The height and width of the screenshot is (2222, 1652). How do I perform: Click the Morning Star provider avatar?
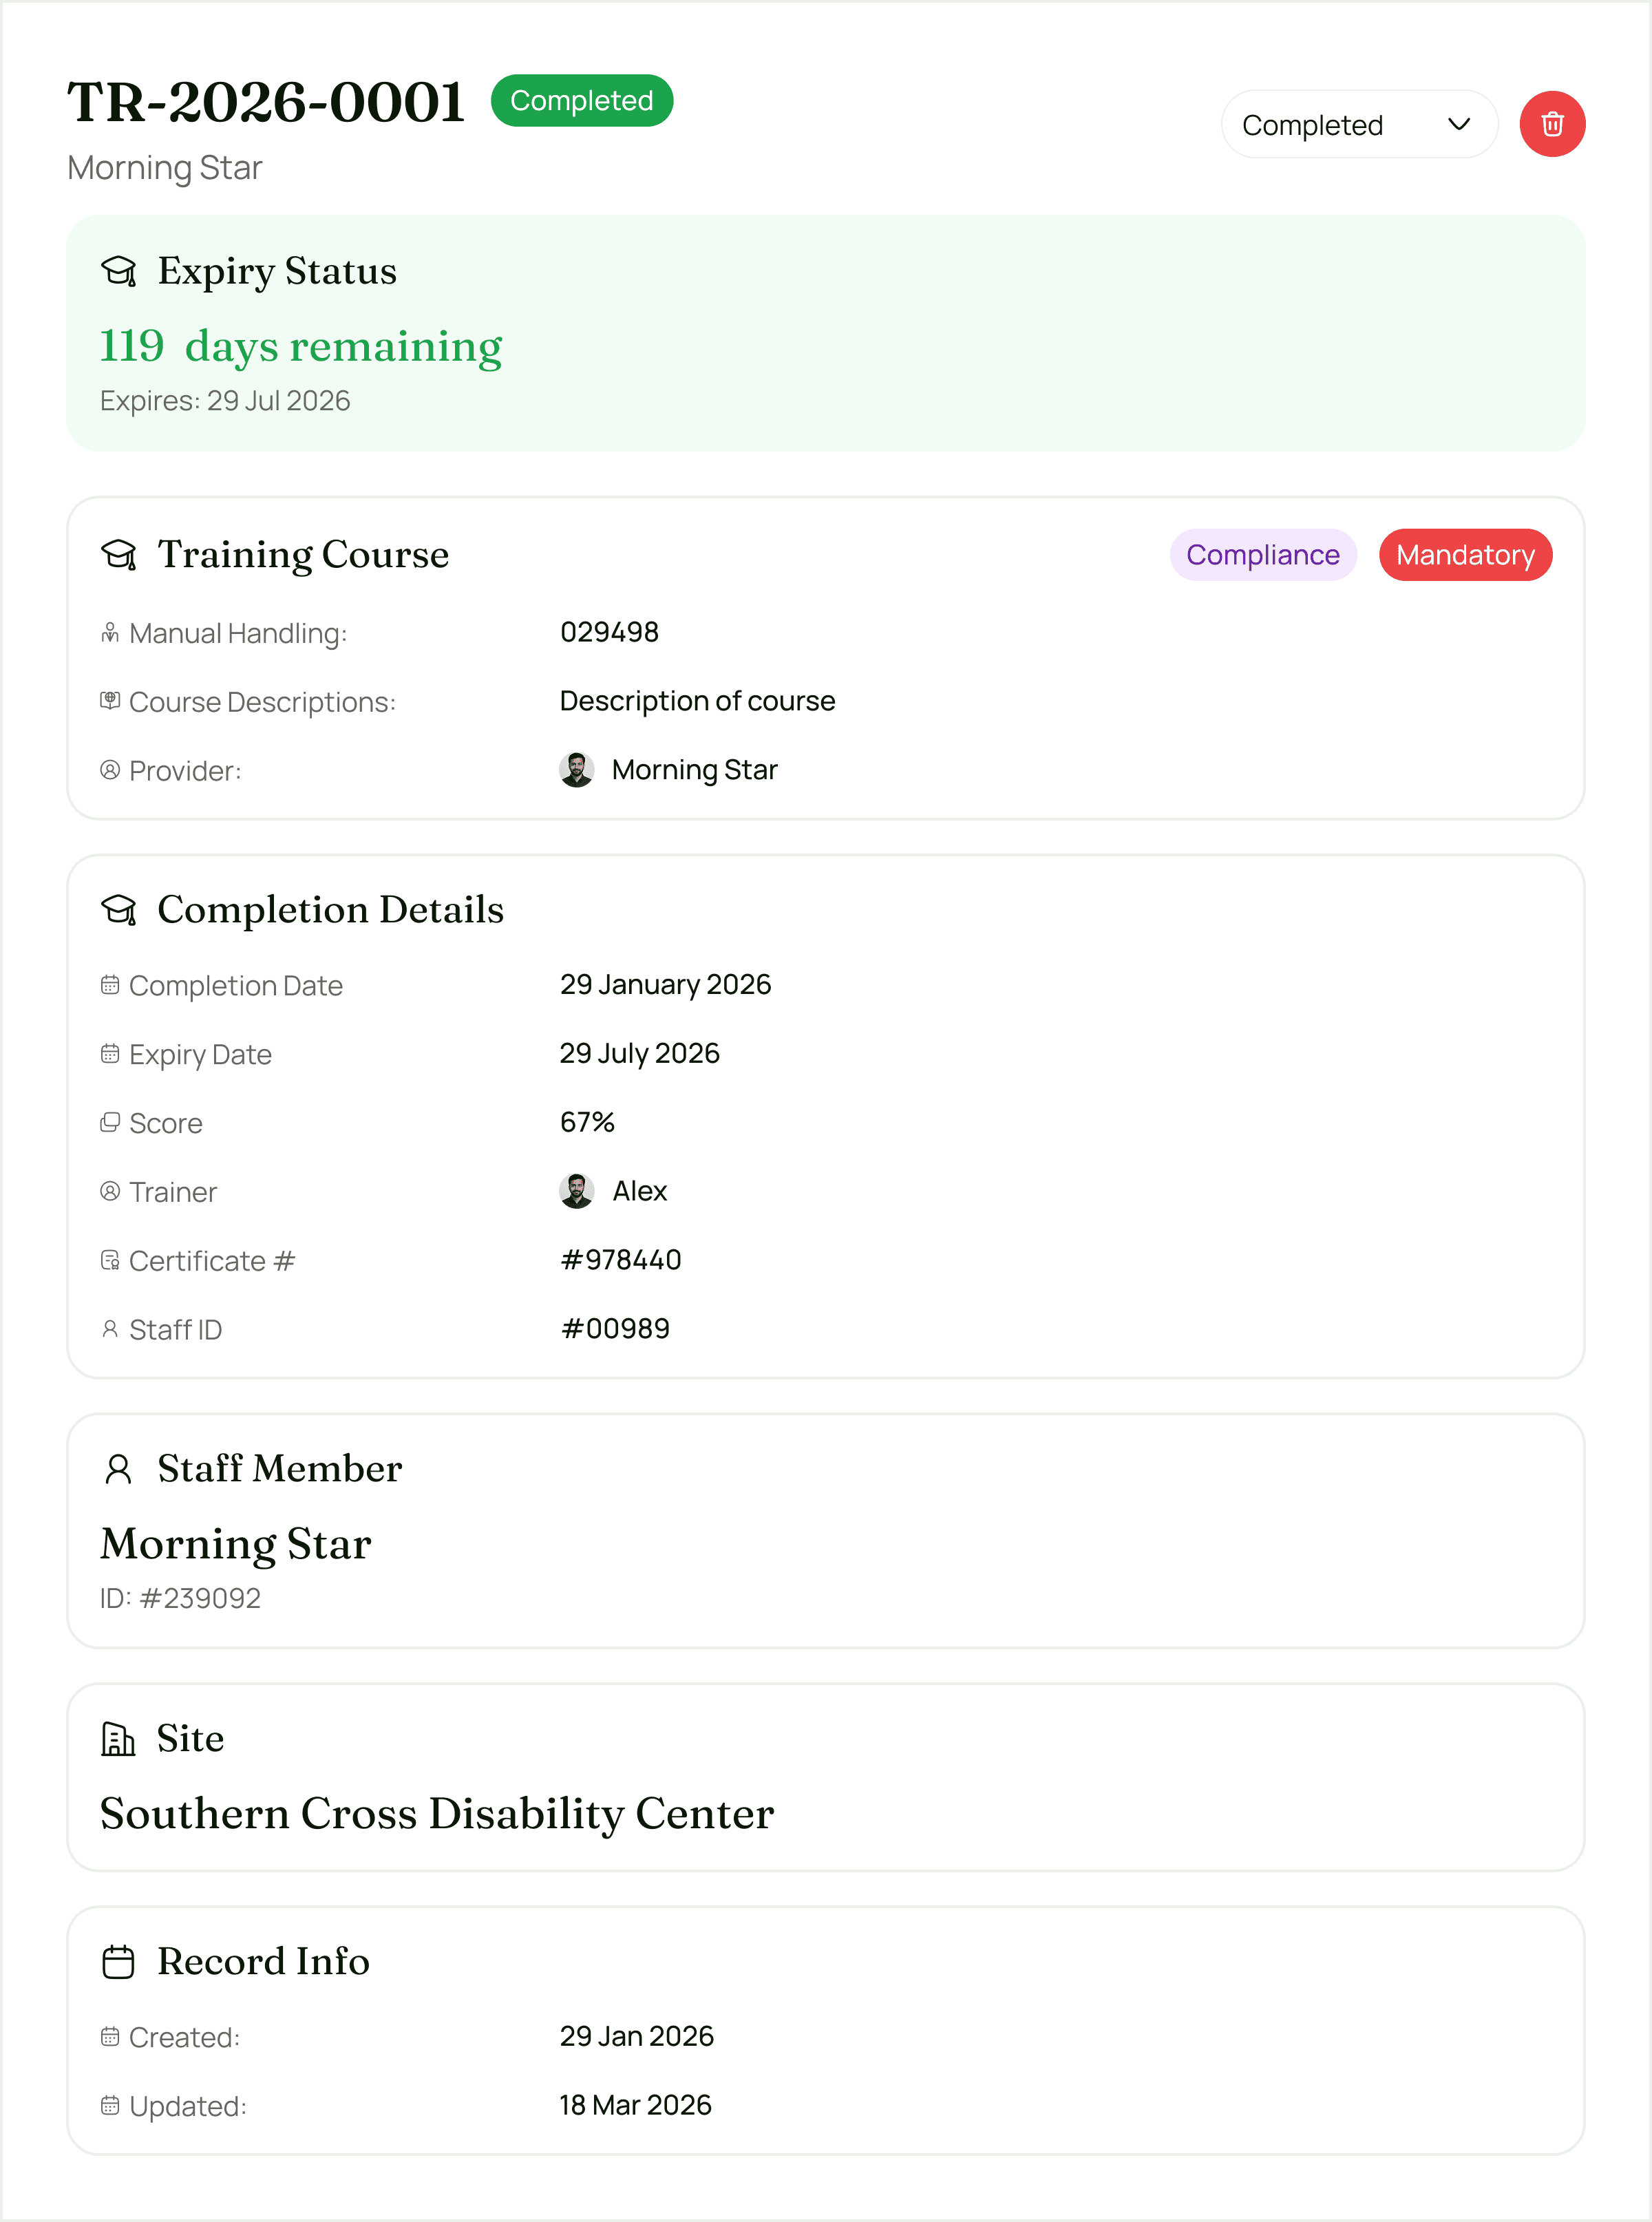coord(577,769)
